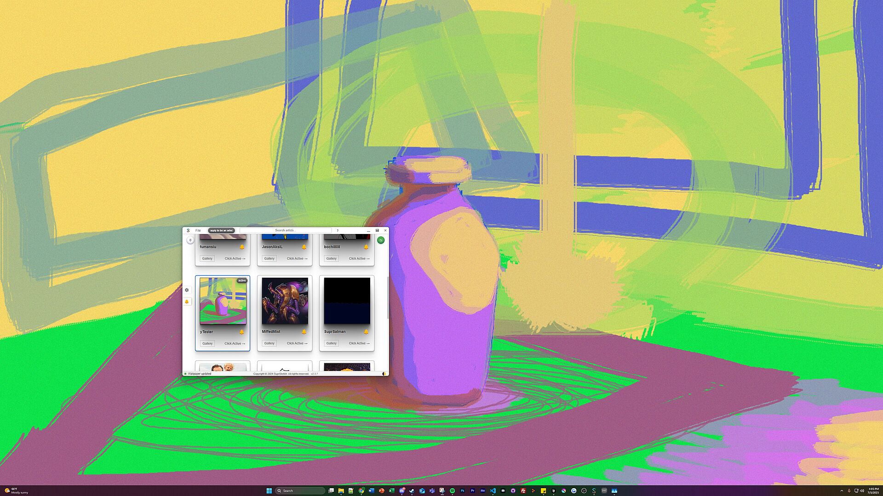Click the green refresh icon
The image size is (883, 496).
pyautogui.click(x=381, y=240)
